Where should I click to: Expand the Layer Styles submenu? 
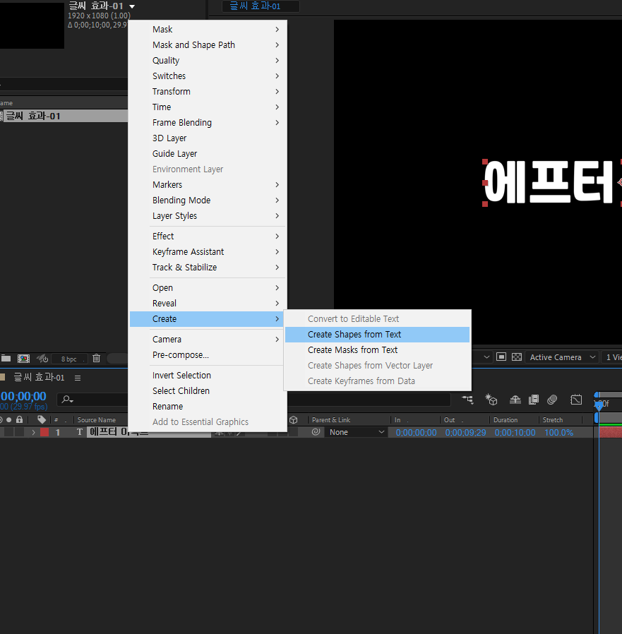pos(208,216)
